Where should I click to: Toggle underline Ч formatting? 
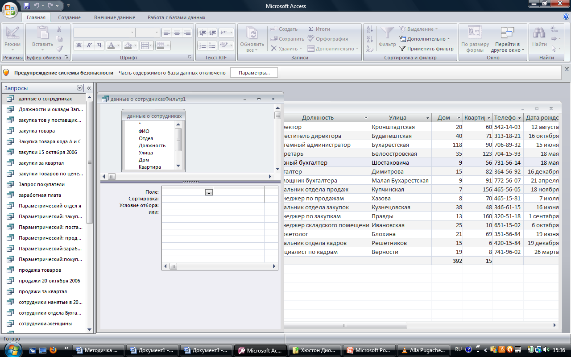tap(99, 46)
